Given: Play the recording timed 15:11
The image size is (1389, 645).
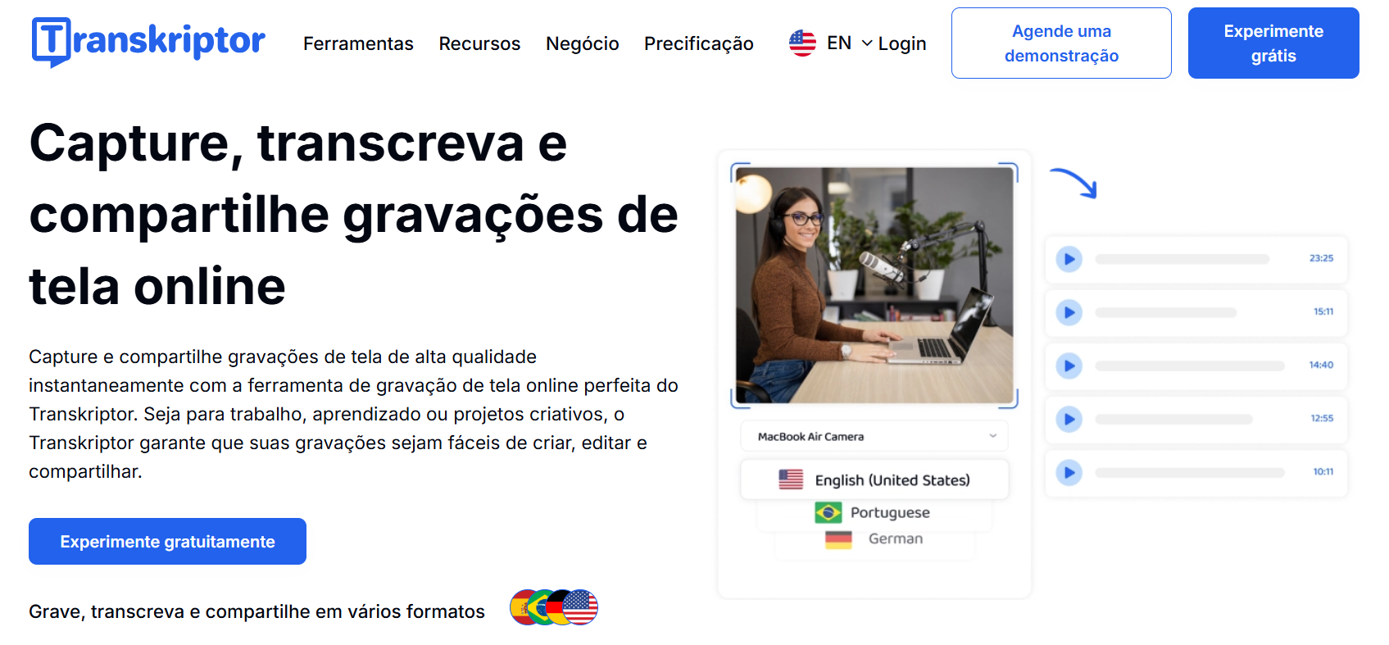Looking at the screenshot, I should point(1069,312).
